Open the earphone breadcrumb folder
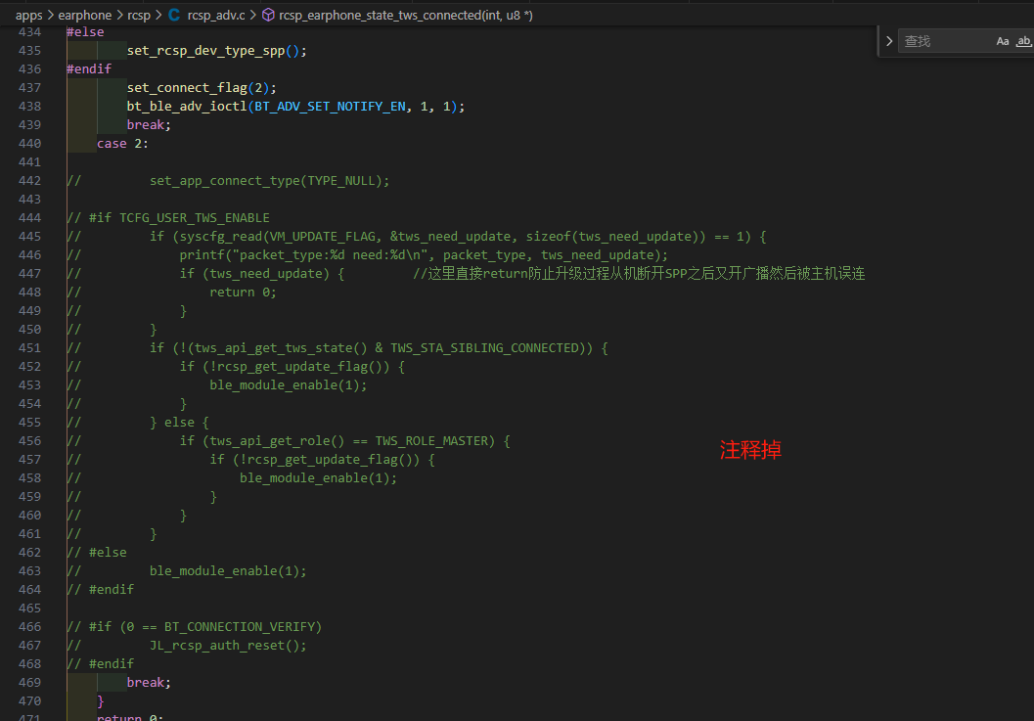 coord(85,15)
